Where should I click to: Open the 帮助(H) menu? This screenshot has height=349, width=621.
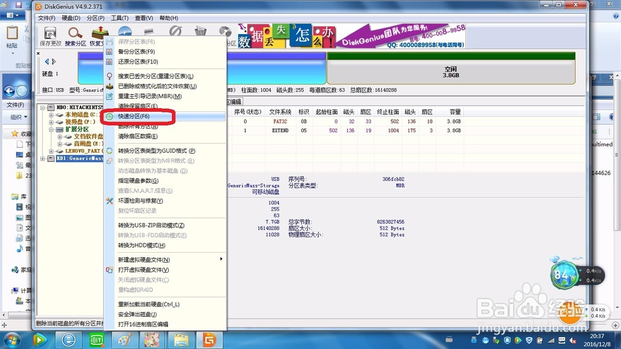169,18
